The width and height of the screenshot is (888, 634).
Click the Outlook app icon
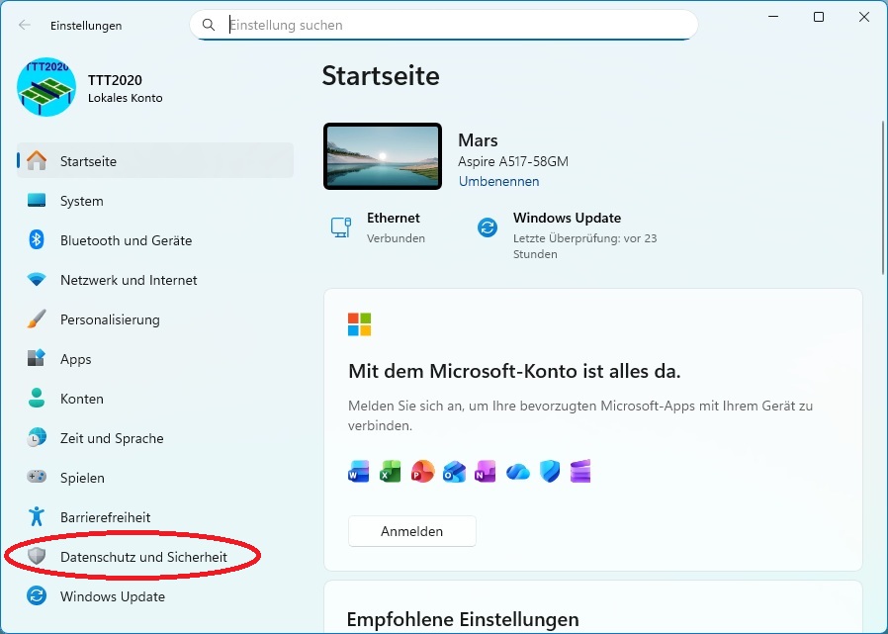[x=454, y=472]
